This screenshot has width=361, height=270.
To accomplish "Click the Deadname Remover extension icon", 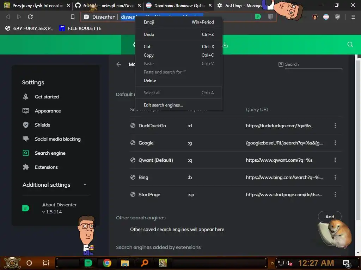I will tap(326, 17).
